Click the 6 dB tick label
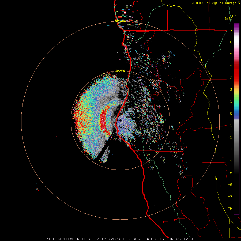Image resolution: width=241 pixels, height=241 pixels. pyautogui.click(x=231, y=42)
